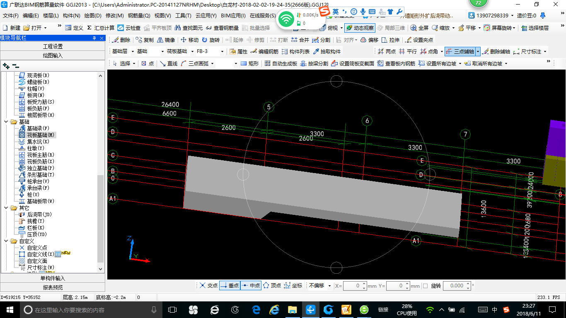The image size is (566, 318).
Task: Toggle the 交点 intersection snap
Action: [x=208, y=285]
